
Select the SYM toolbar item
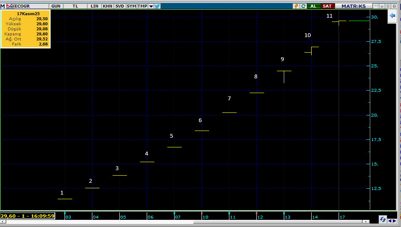[132, 6]
